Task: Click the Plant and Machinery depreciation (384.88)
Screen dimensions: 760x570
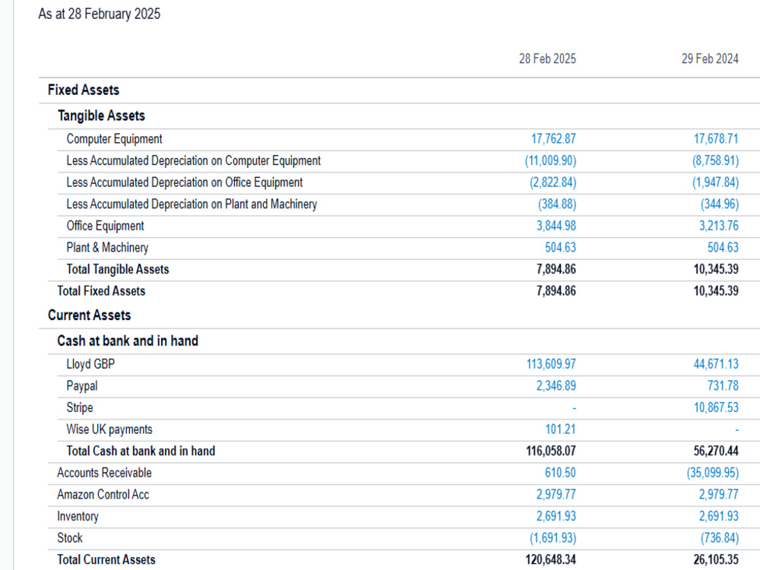Action: 557,204
